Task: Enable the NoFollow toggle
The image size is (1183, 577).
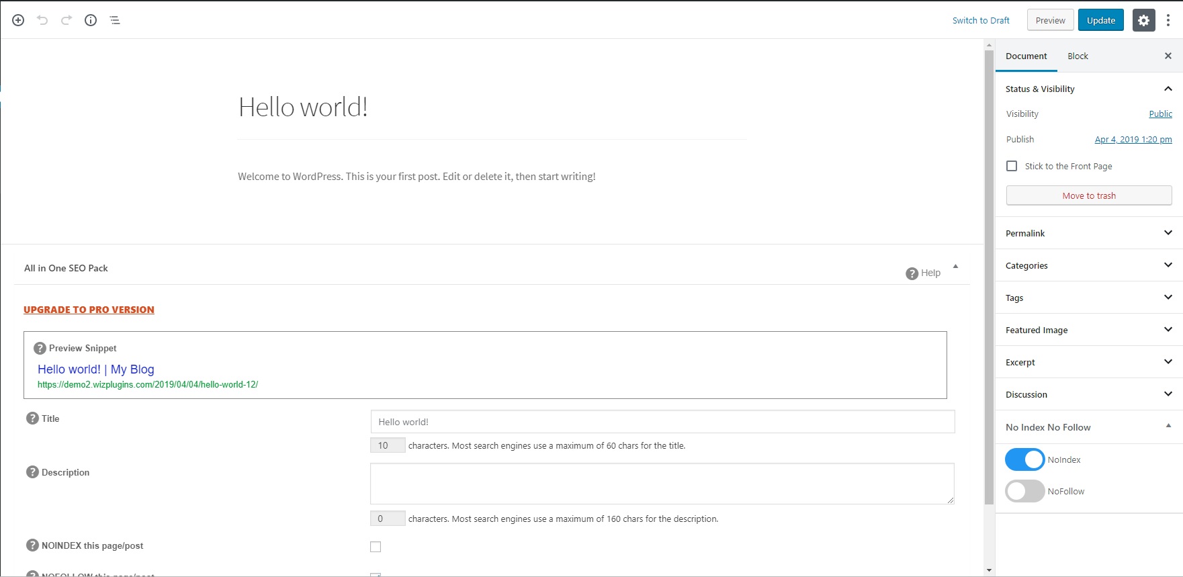Action: coord(1024,491)
